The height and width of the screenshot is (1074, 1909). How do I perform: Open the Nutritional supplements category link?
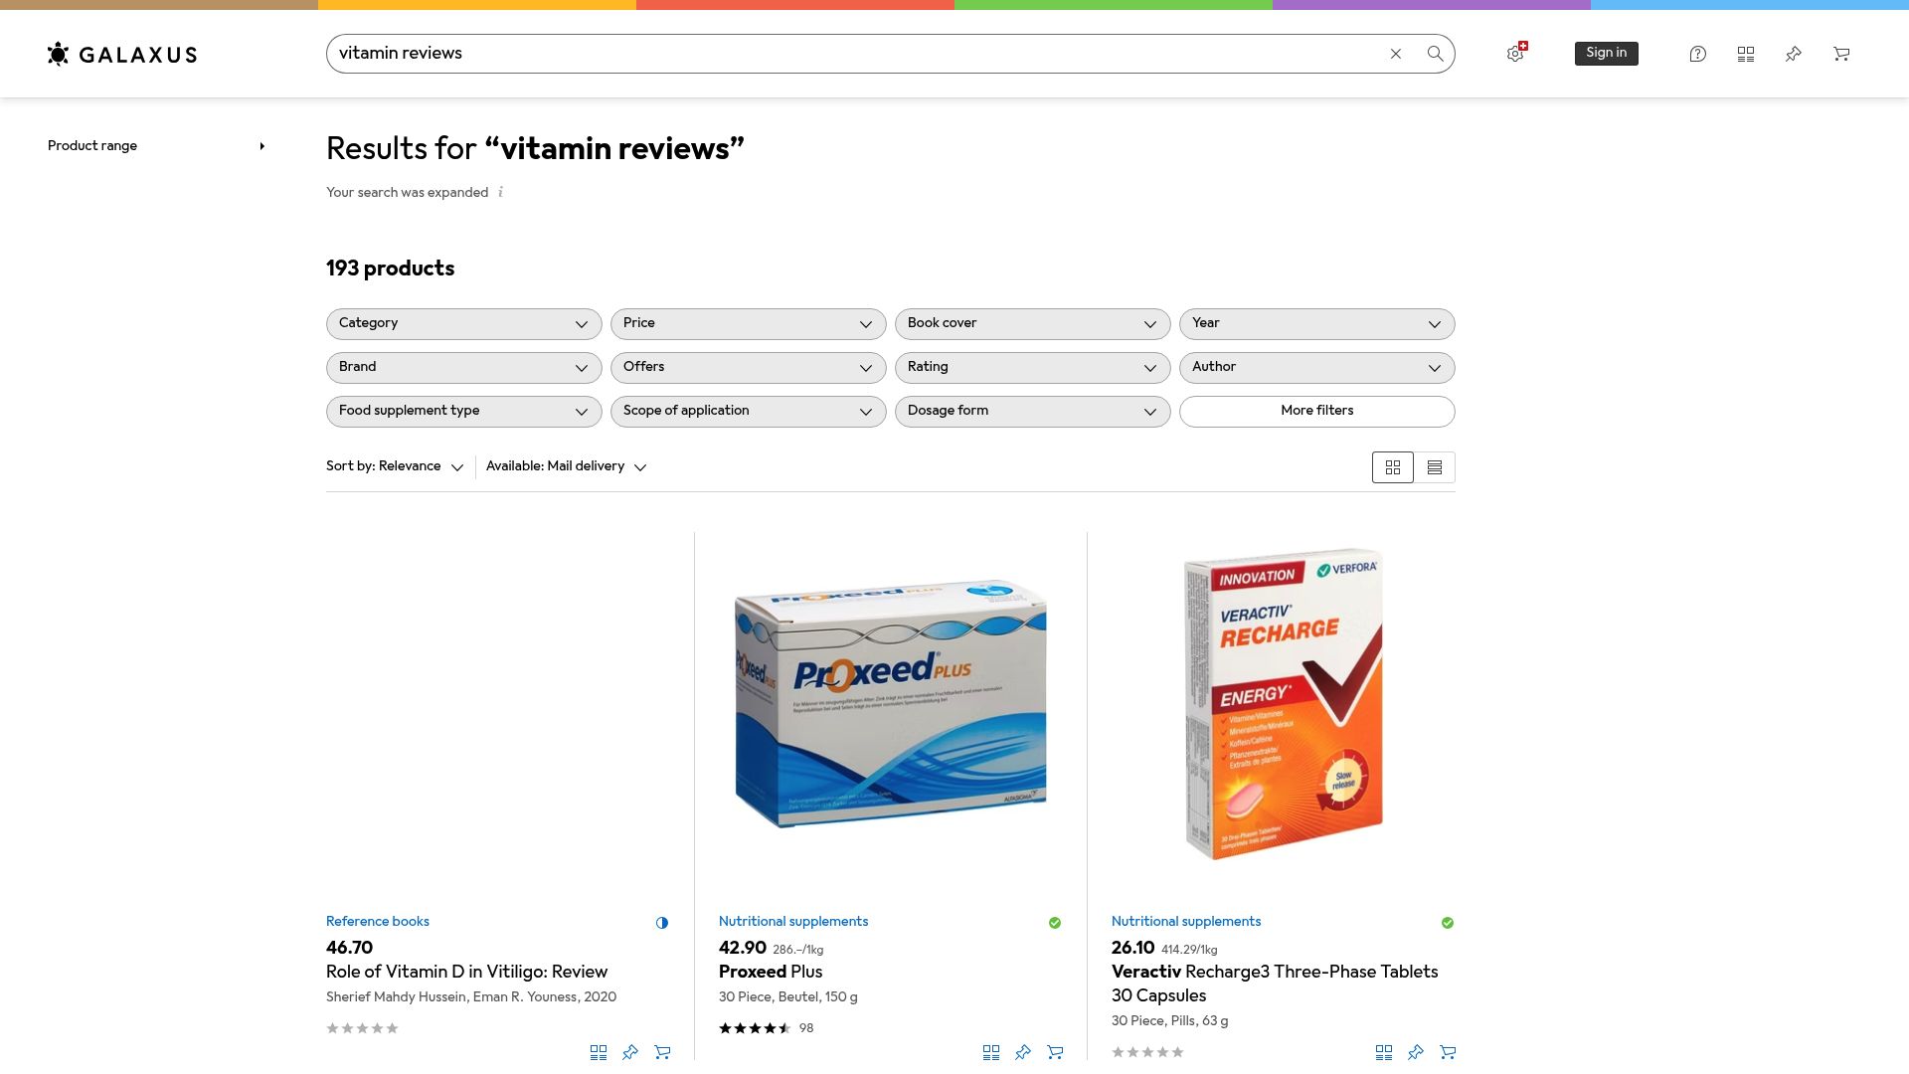tap(792, 922)
